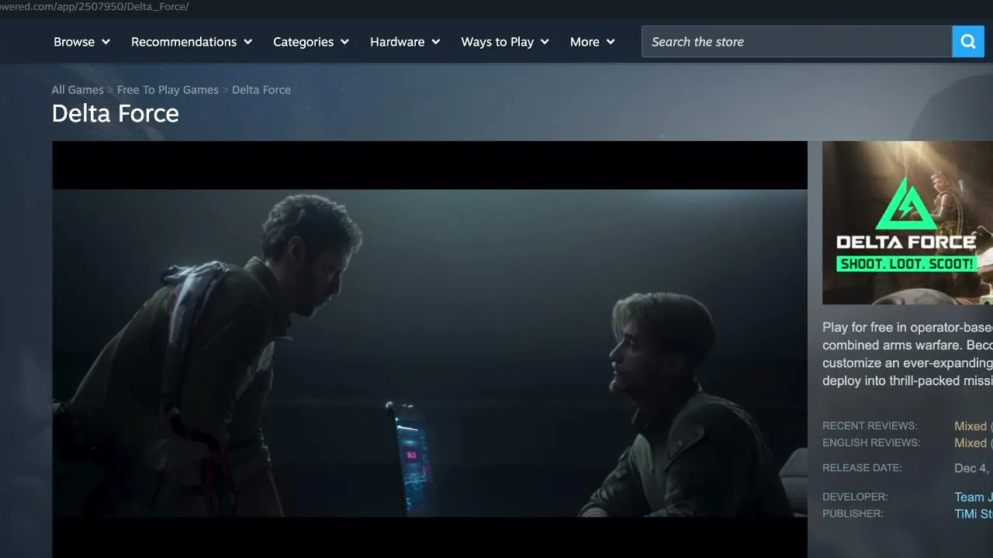Click the Mixed recent reviews summary
The image size is (993, 558).
click(x=971, y=426)
